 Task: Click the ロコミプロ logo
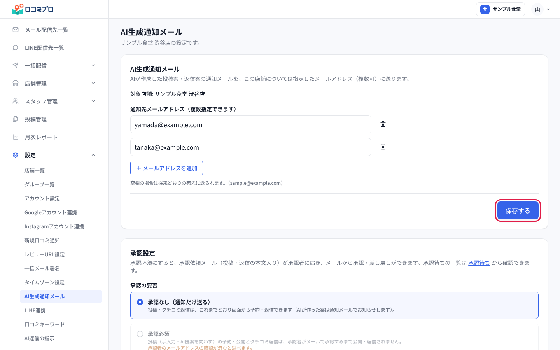tap(33, 9)
